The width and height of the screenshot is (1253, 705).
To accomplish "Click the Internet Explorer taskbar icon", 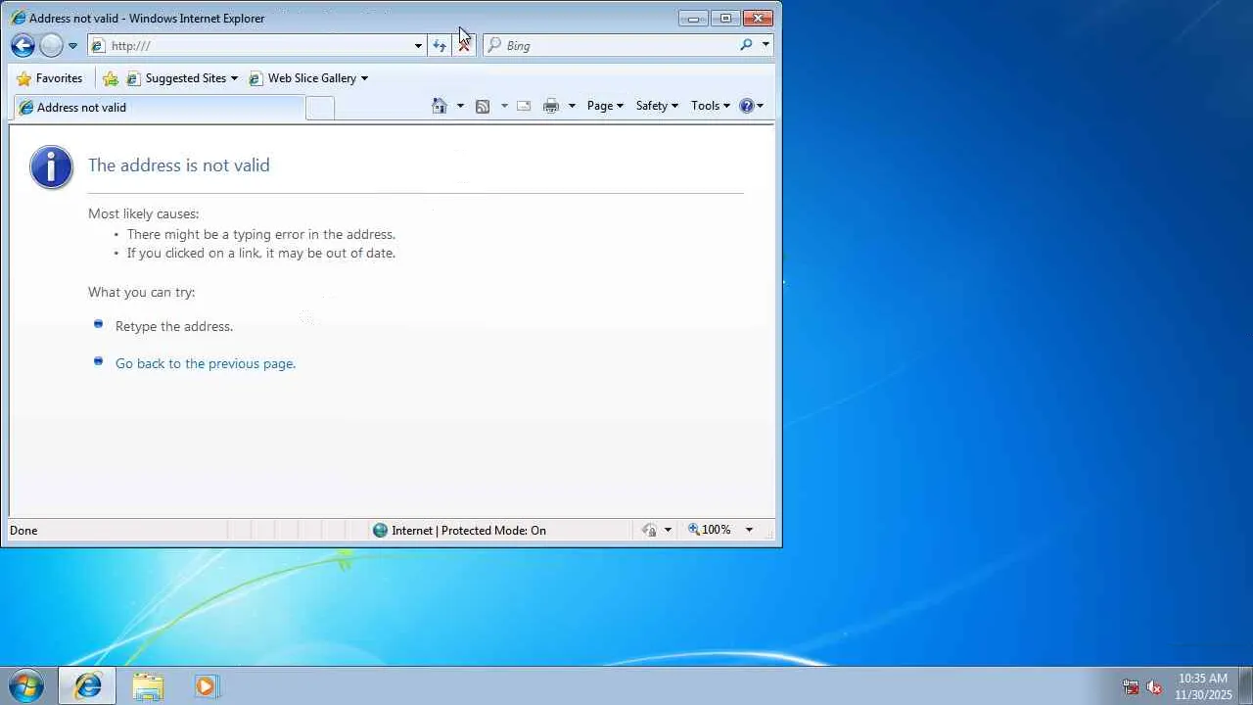I will pos(87,685).
